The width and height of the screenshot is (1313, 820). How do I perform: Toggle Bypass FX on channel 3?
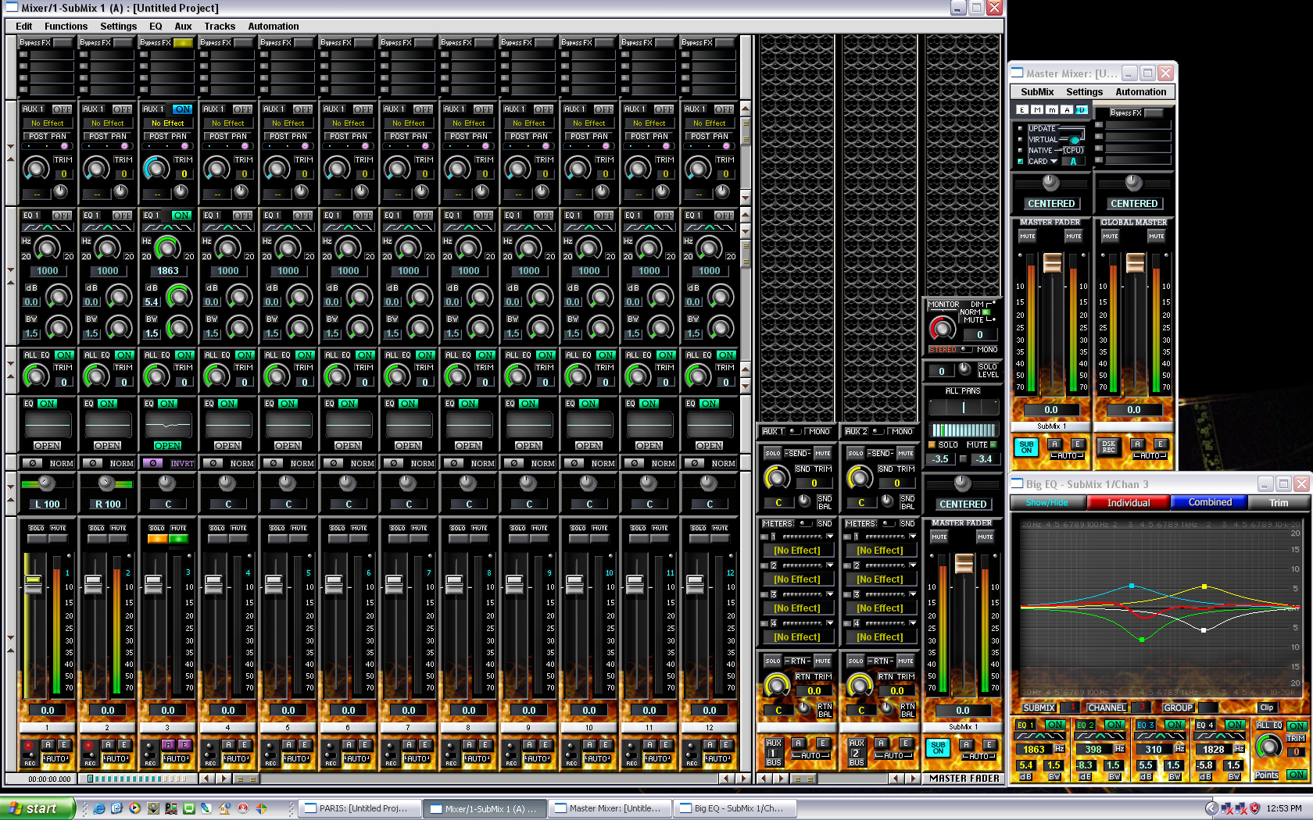[x=182, y=43]
